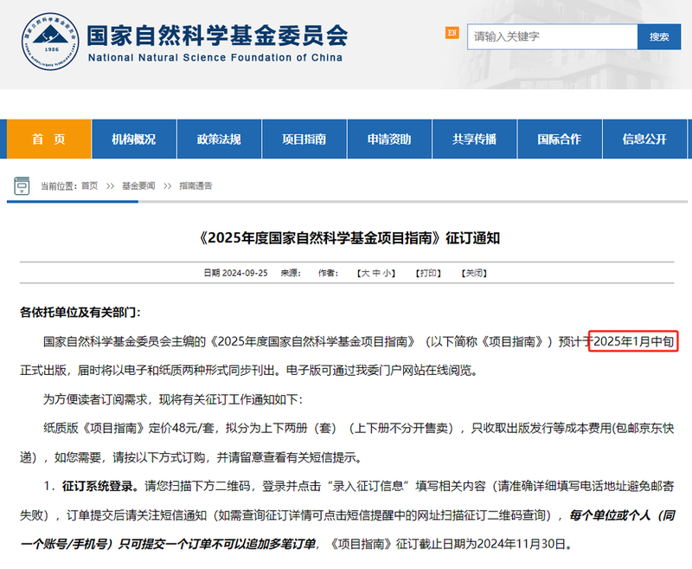The width and height of the screenshot is (692, 569).
Task: Switch to the 首页 home tab
Action: pyautogui.click(x=47, y=139)
